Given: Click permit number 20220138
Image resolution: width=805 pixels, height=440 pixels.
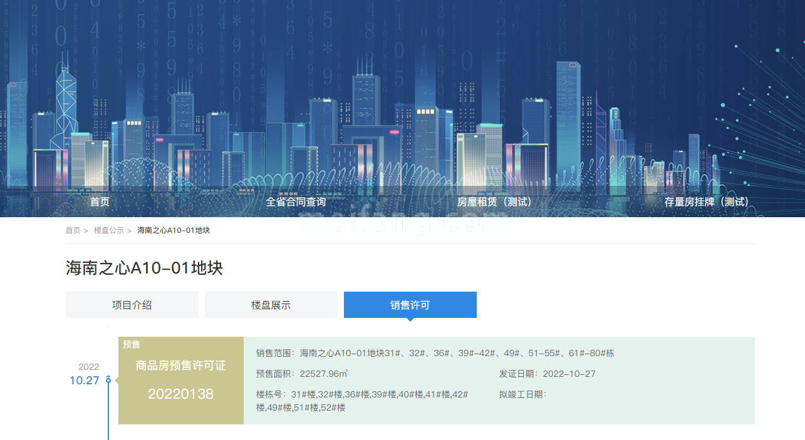Looking at the screenshot, I should [x=180, y=394].
